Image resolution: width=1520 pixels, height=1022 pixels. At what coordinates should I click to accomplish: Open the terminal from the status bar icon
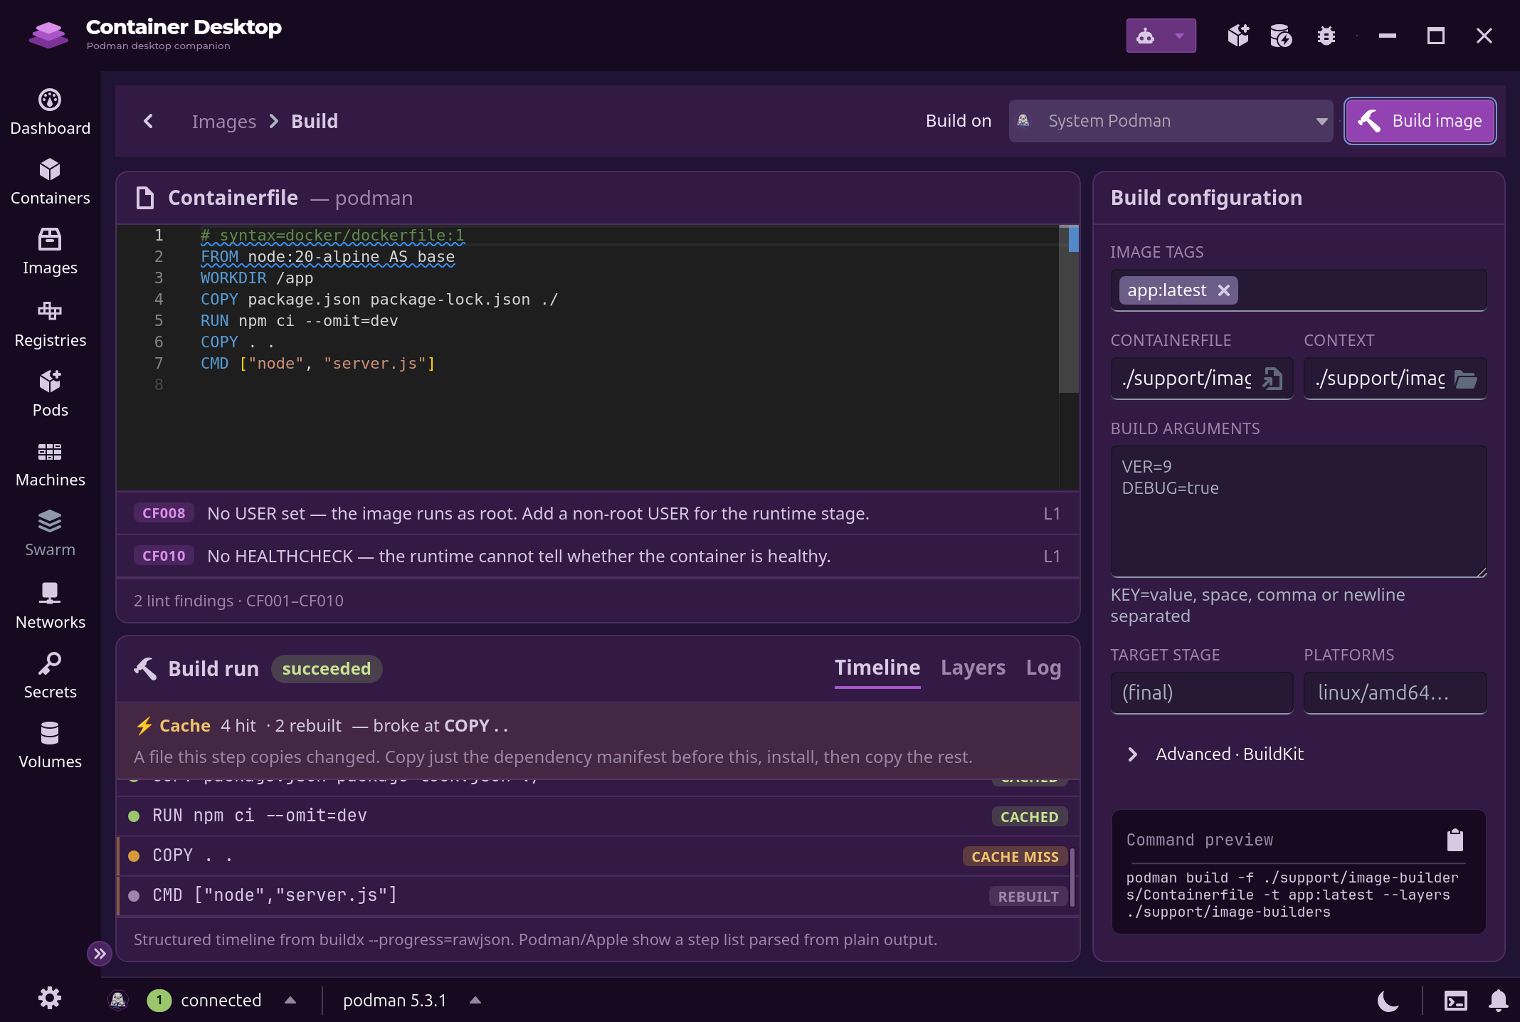1455,1001
